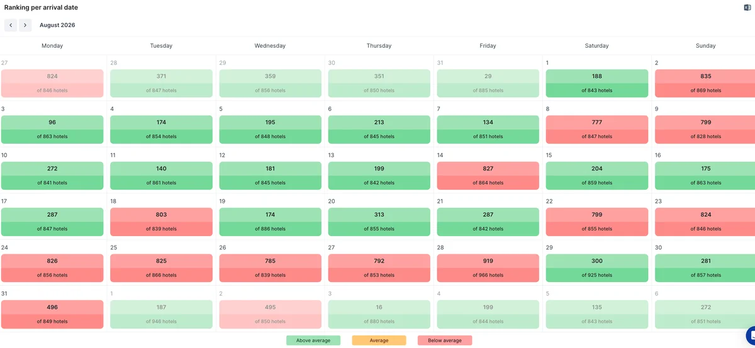755x348 pixels.
Task: Click August 8 cell ranked 777
Action: point(596,129)
